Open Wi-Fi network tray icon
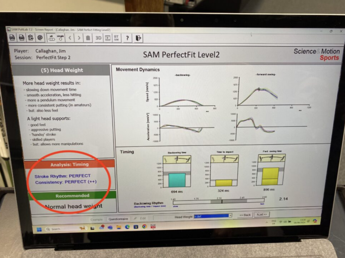This screenshot has height=258, width=345. 281,222
